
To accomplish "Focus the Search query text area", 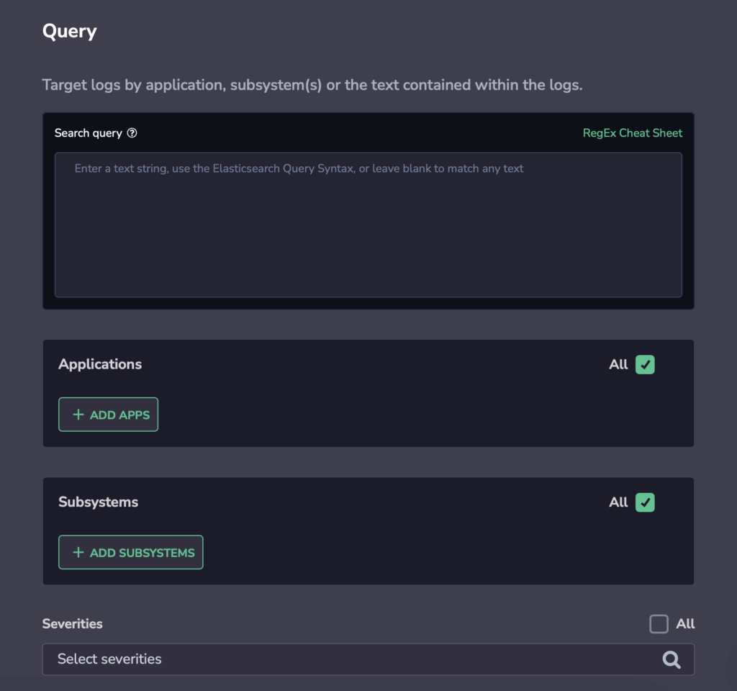I will 368,225.
